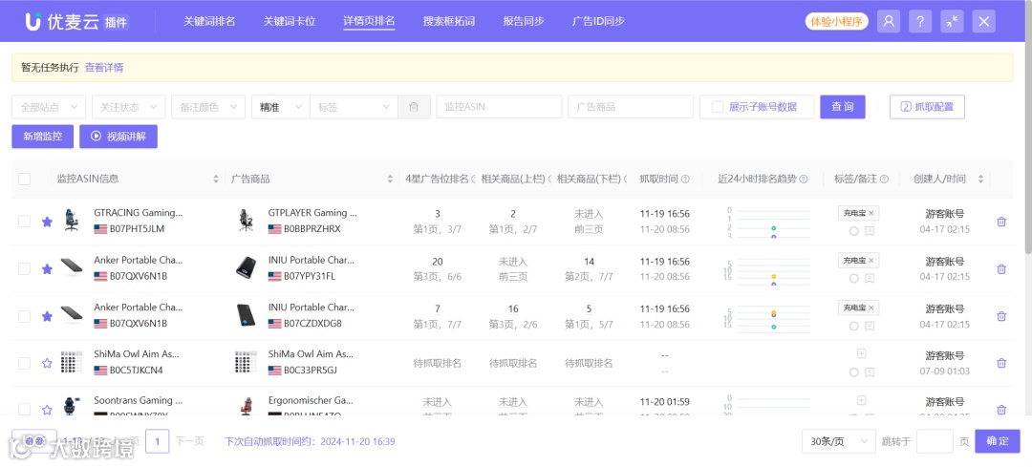Sort by 广告商品 column arrows
This screenshot has height=467, width=1032.
(390, 179)
